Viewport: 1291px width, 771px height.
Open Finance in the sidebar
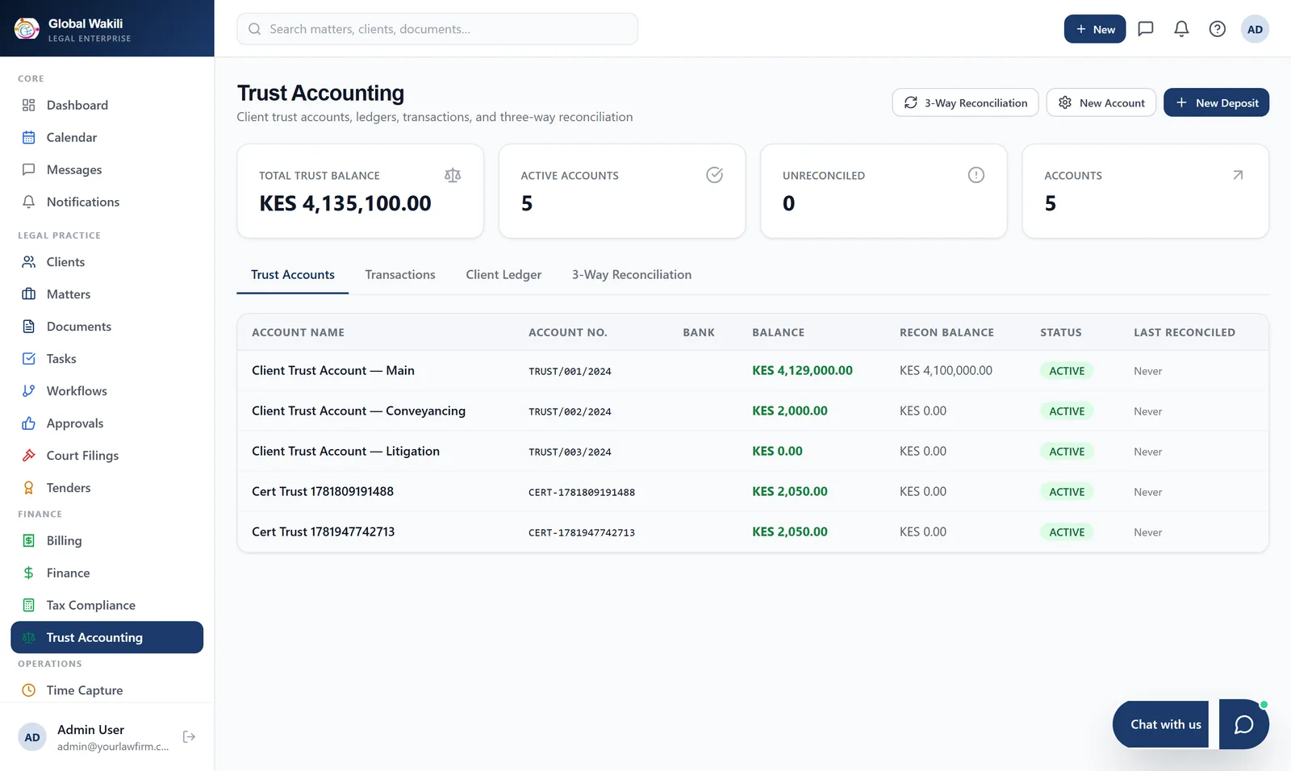click(x=107, y=573)
